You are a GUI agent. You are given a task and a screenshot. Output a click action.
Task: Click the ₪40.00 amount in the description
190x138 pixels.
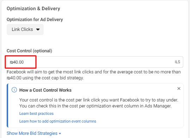point(14,78)
